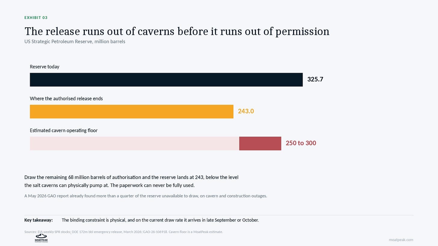Click the pale pink cavern floor bar
The width and height of the screenshot is (438, 246).
click(134, 143)
